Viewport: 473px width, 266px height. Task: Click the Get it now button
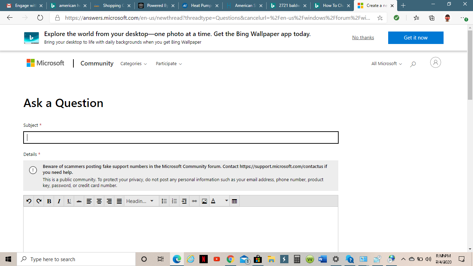(416, 38)
